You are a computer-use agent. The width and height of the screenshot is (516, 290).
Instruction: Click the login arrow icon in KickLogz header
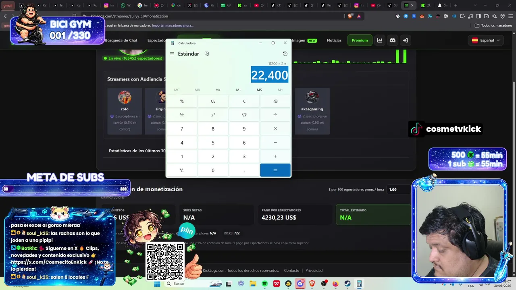pos(406,40)
